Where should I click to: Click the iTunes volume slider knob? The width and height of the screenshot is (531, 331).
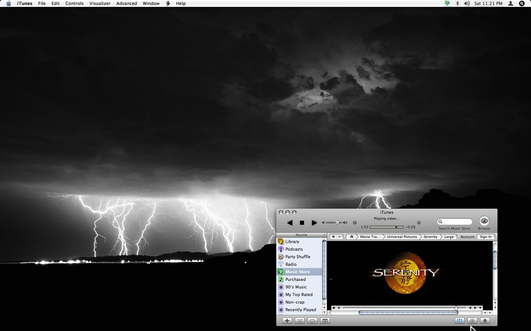pyautogui.click(x=337, y=223)
